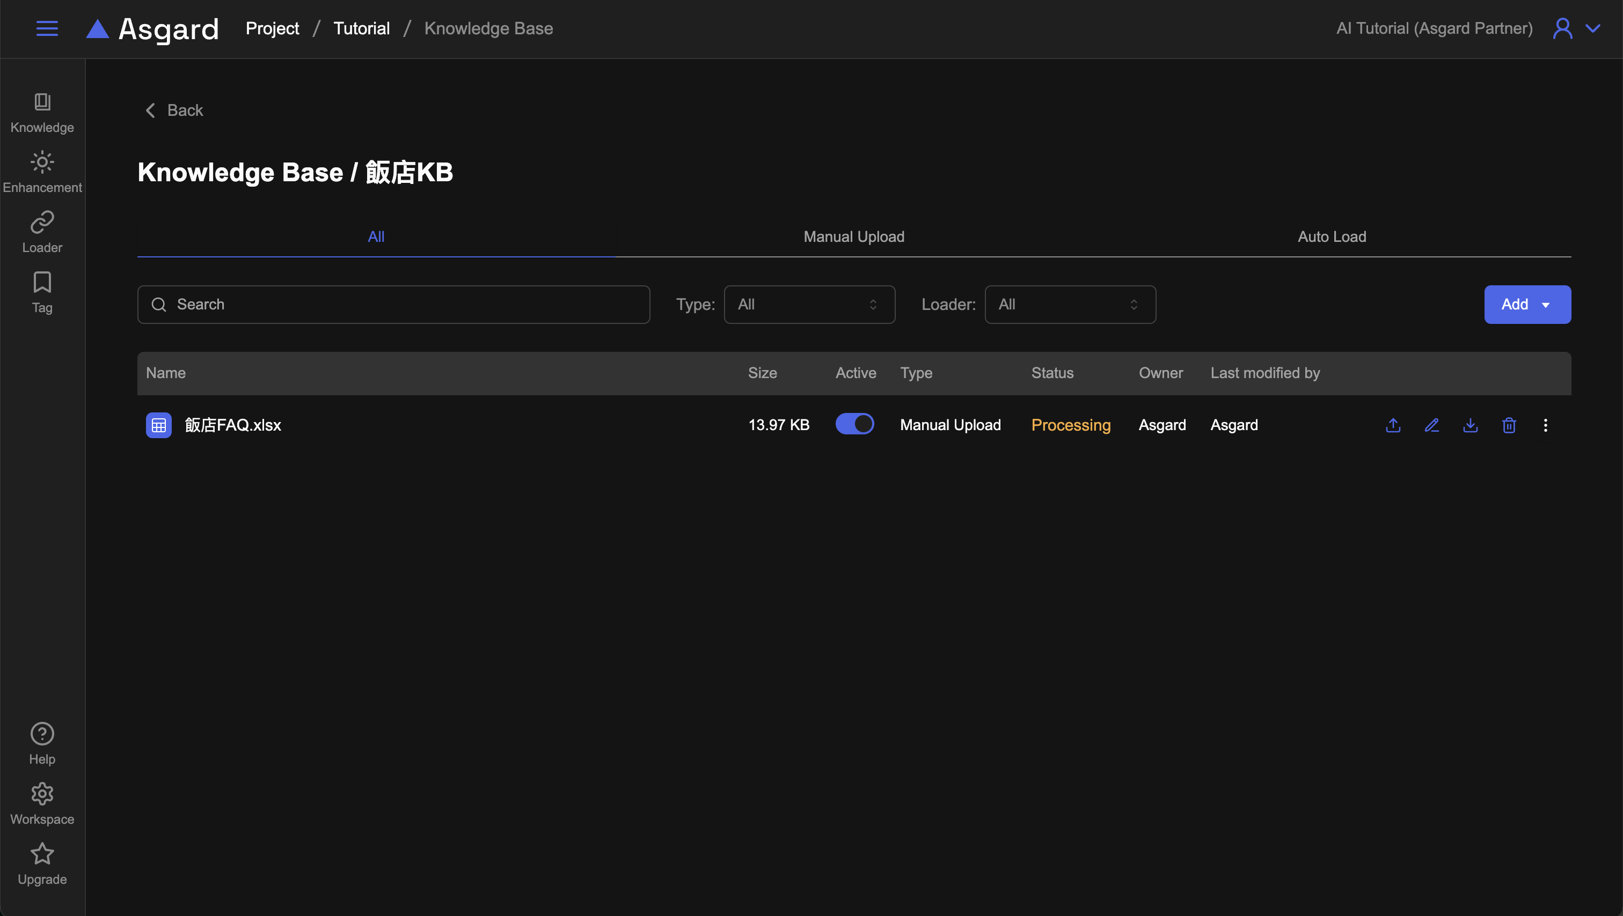
Task: Toggle Active switch for 飯店FAQ.xlsx
Action: [x=854, y=424]
